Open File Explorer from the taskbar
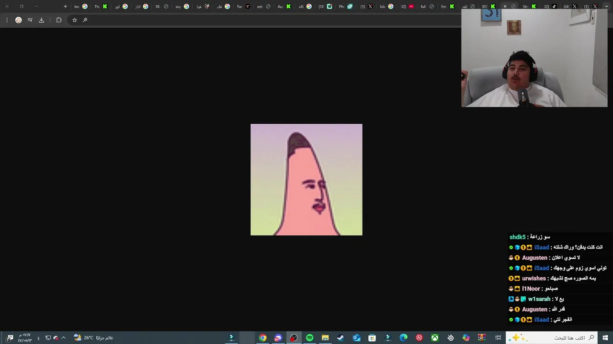 click(325, 338)
